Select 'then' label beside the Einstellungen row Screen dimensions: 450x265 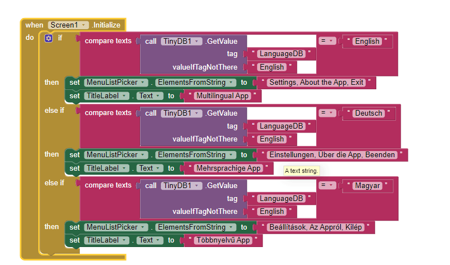(x=51, y=154)
